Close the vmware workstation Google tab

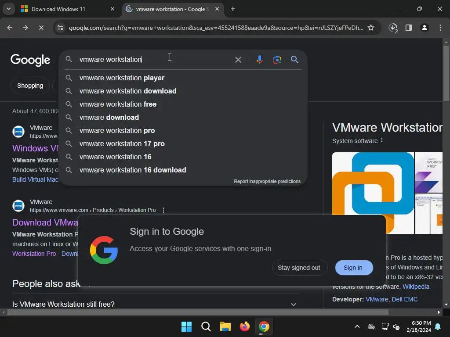[x=217, y=9]
